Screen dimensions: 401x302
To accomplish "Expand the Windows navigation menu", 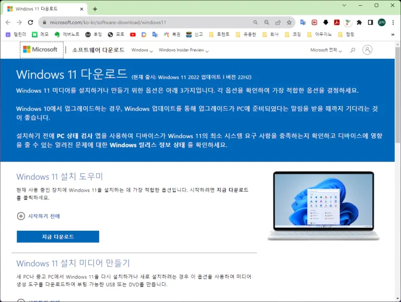I will click(142, 50).
